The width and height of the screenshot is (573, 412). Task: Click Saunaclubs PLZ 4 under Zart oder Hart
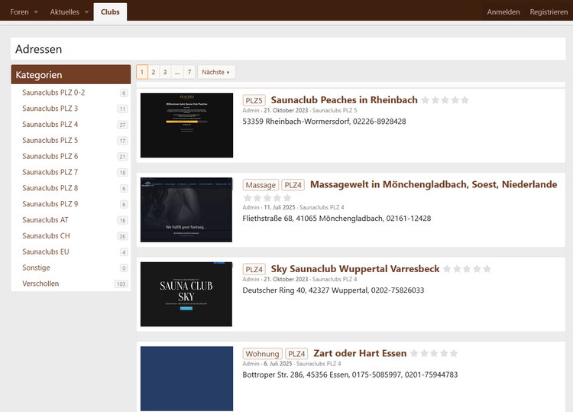tap(319, 364)
